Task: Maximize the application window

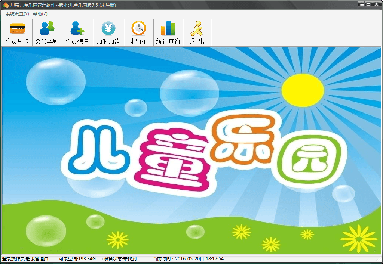Action: pyautogui.click(x=368, y=4)
